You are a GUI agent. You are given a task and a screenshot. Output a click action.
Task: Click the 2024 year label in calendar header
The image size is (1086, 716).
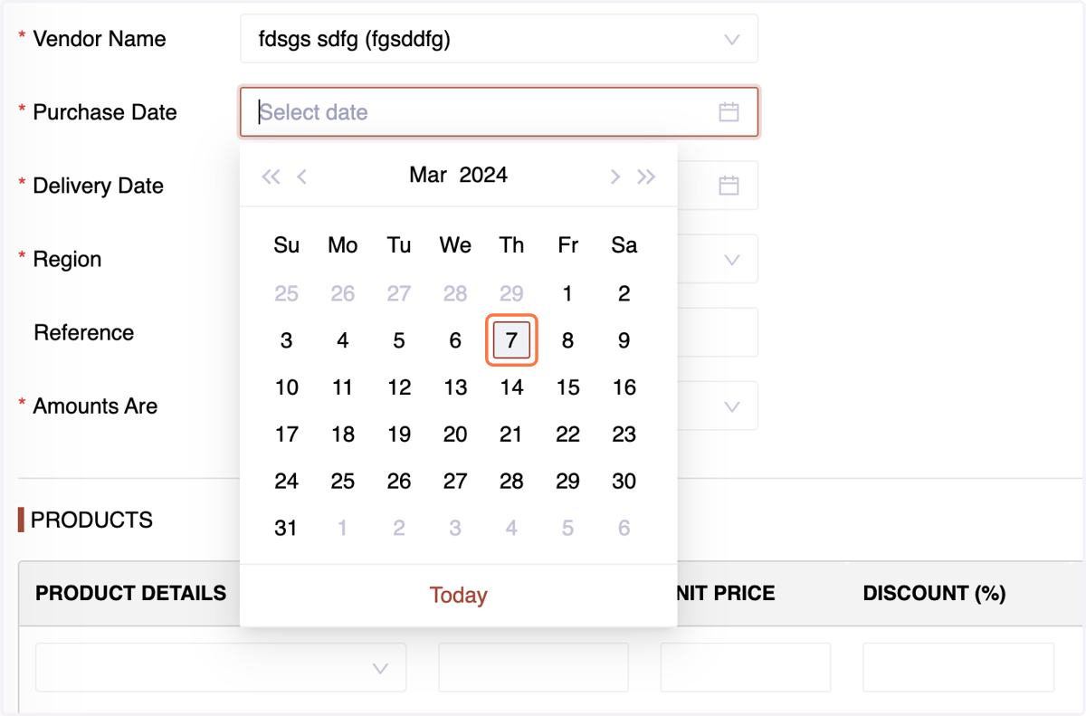483,175
